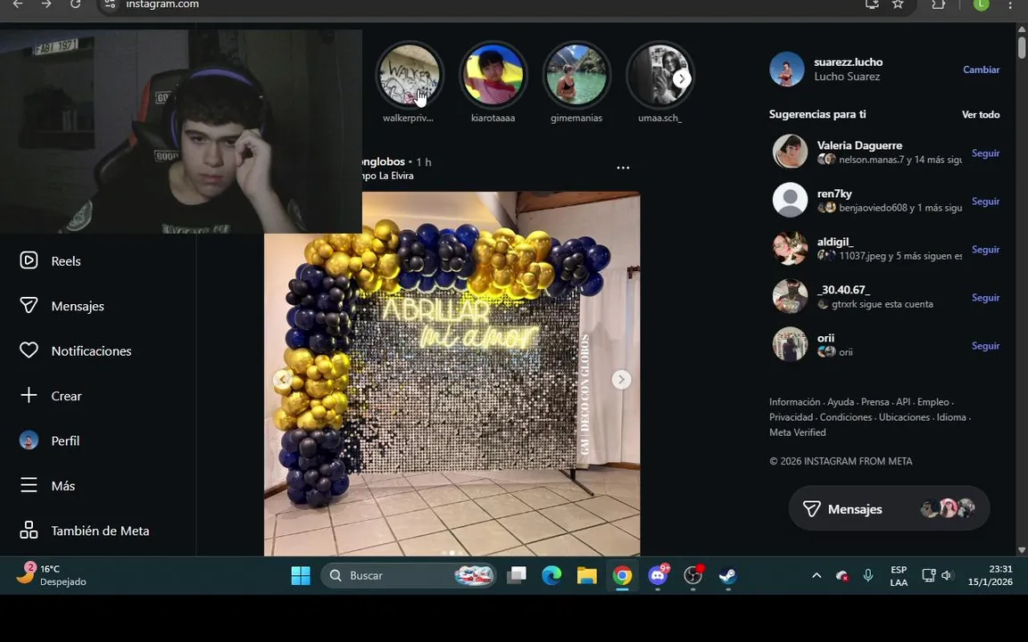The width and height of the screenshot is (1028, 642).
Task: Advance stories tray with right arrow
Action: [x=682, y=78]
